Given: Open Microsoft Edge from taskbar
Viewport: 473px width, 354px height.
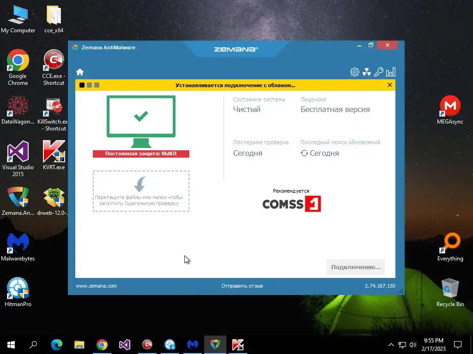Looking at the screenshot, I should click(x=57, y=345).
